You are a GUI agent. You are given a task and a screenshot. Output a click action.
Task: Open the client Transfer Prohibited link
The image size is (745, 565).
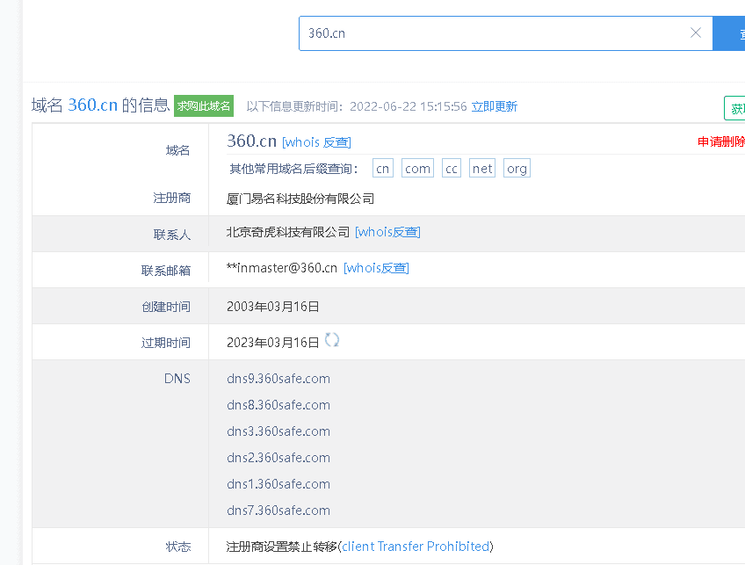pos(416,547)
